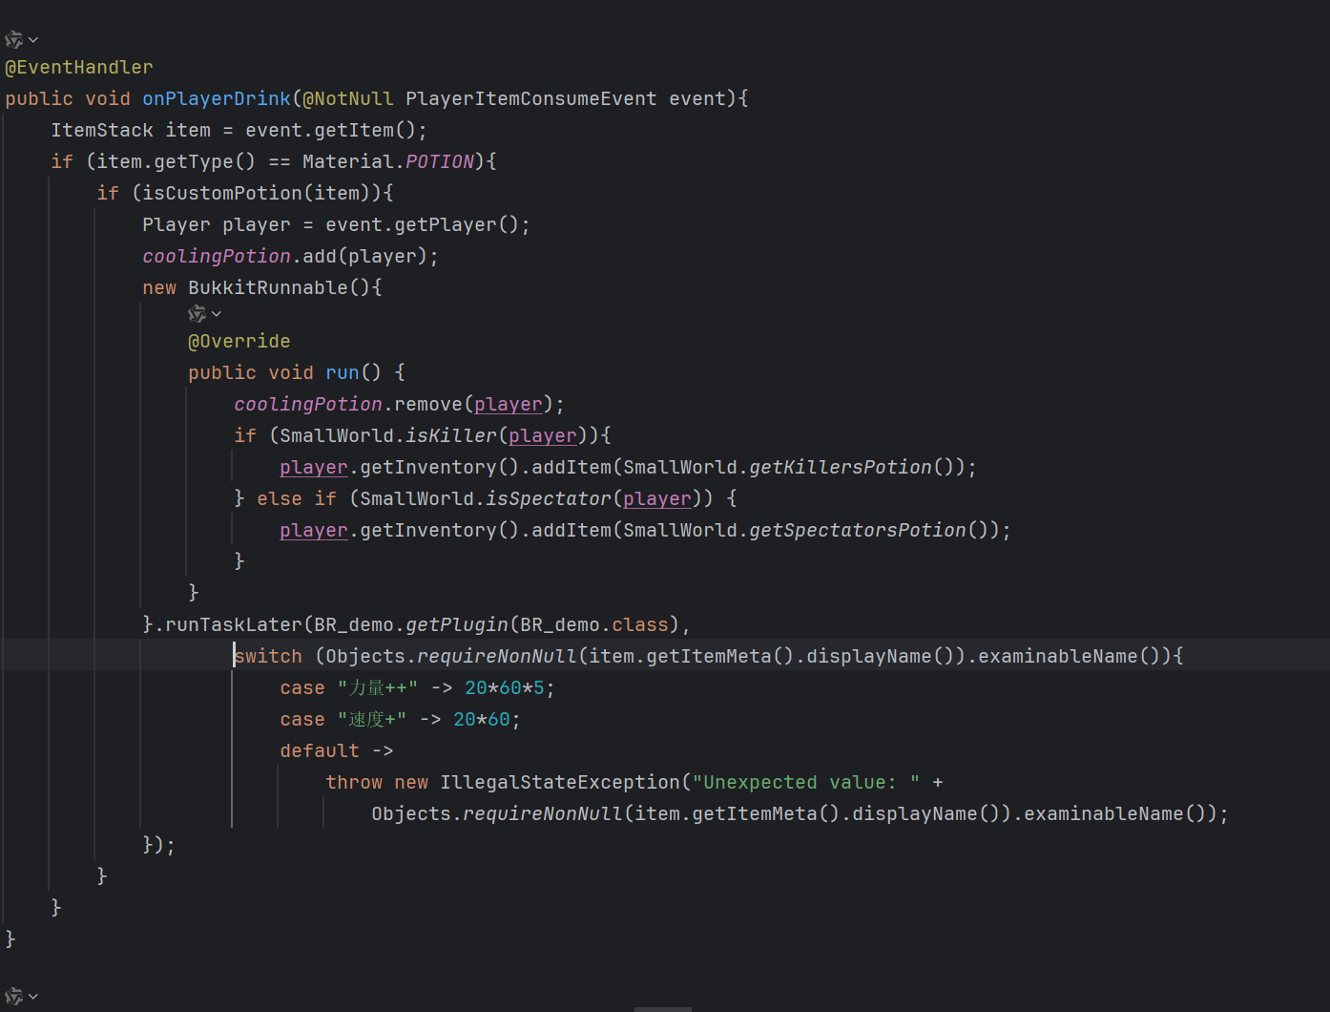Screen dimensions: 1330x1012
Task: Expand the chevron above the @Override annotation
Action: (217, 314)
